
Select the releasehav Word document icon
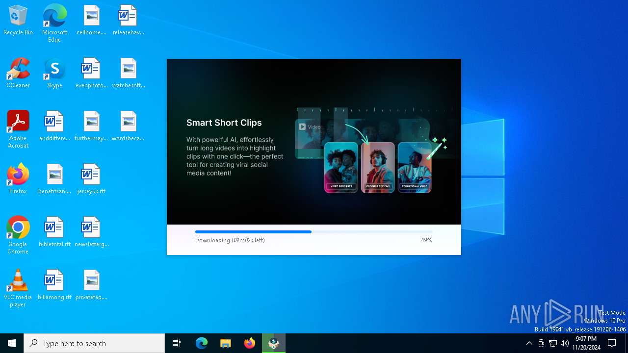[128, 21]
